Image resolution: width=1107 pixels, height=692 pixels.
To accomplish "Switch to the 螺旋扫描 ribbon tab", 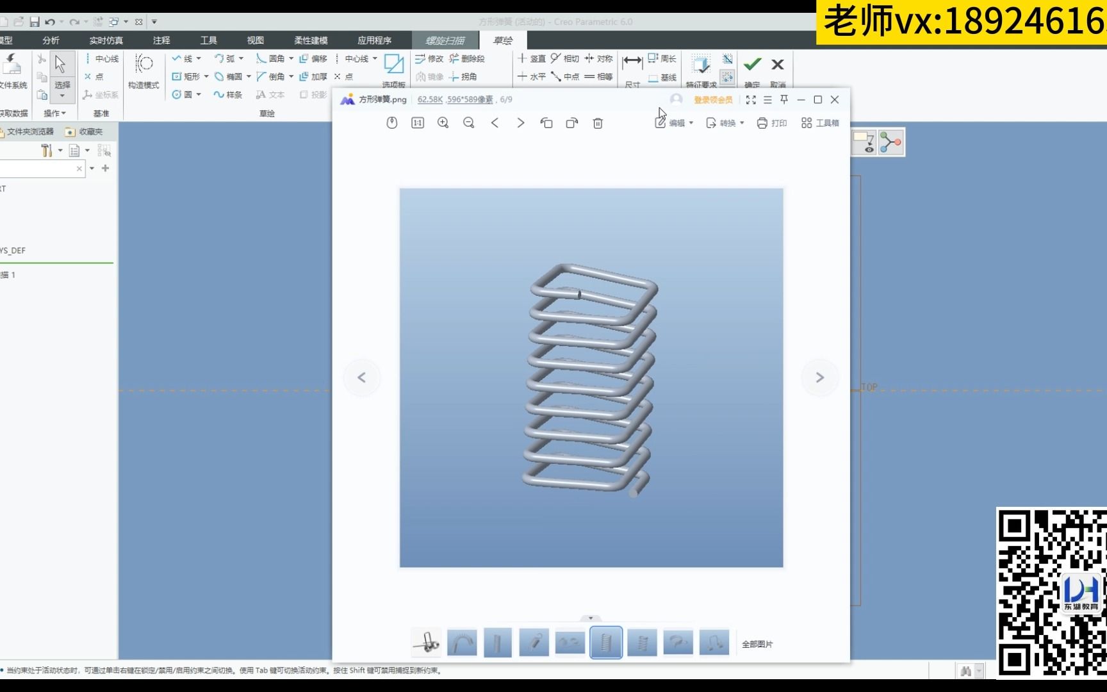I will 445,40.
